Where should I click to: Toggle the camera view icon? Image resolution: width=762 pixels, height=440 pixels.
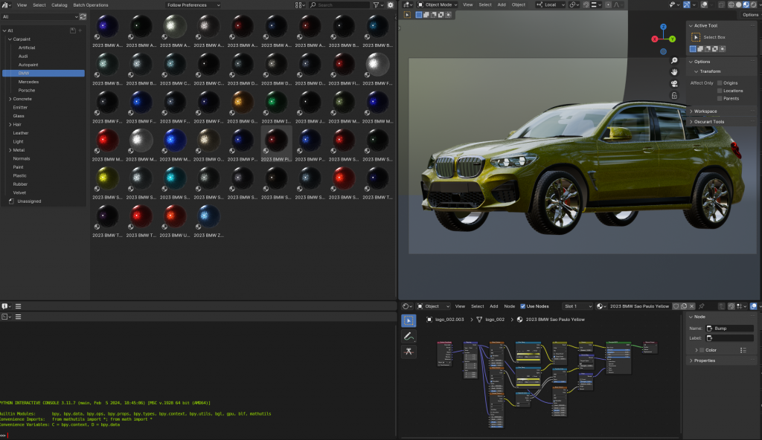674,84
